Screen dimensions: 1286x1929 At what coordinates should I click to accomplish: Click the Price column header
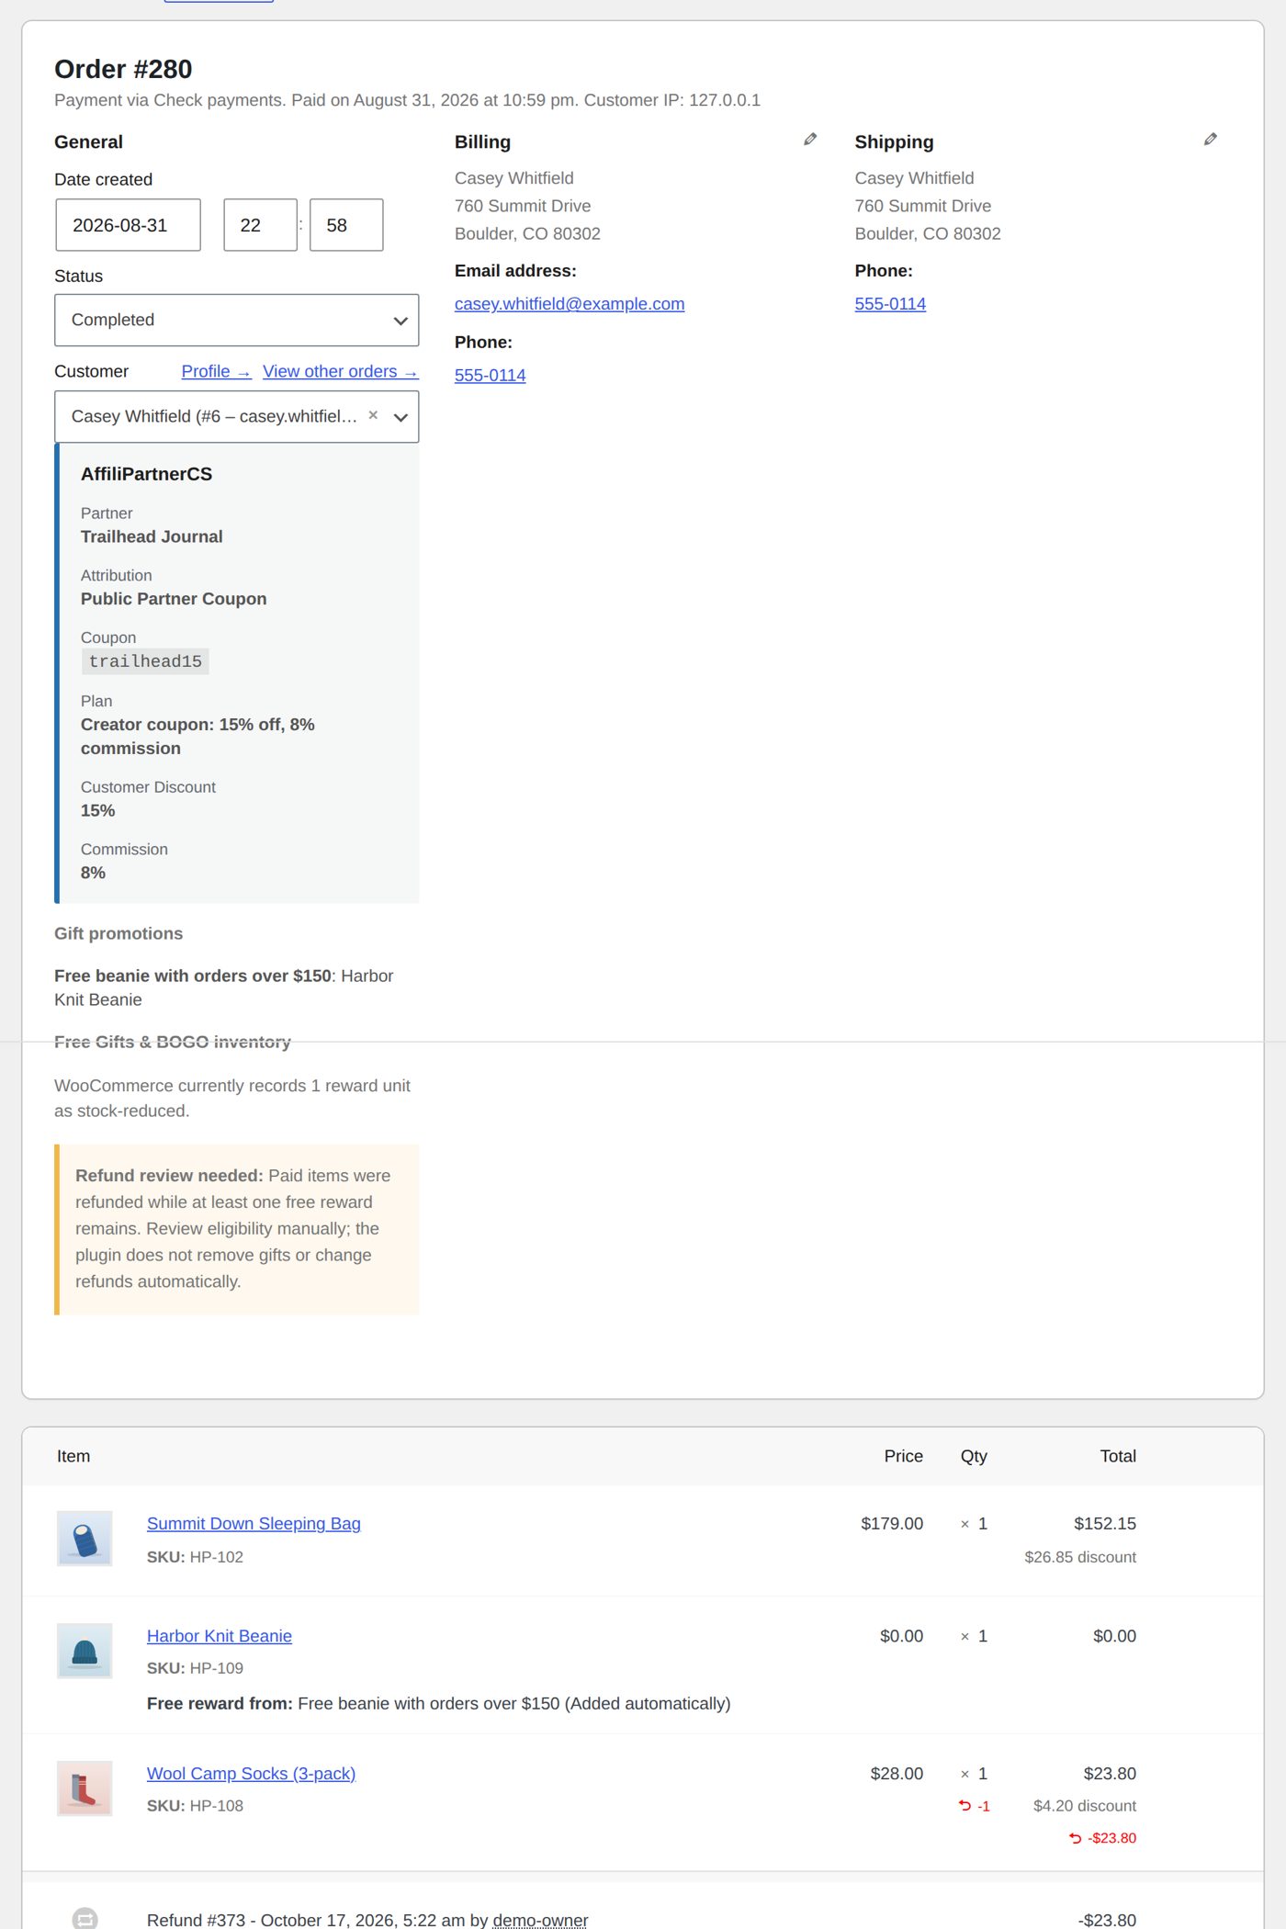point(903,1456)
